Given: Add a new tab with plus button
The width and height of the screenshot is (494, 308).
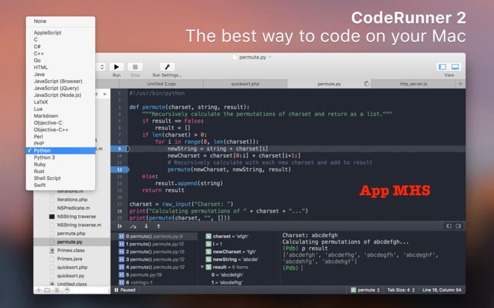Looking at the screenshot, I should click(460, 84).
